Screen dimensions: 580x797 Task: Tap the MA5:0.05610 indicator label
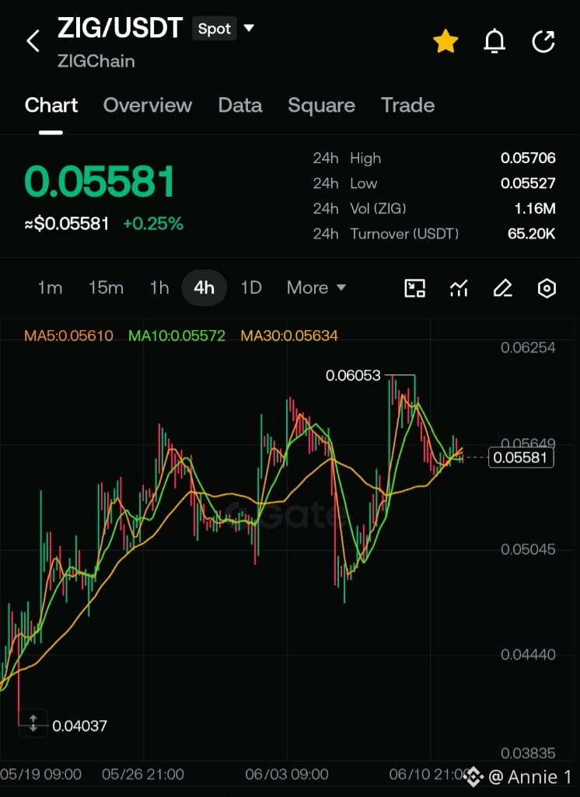click(68, 336)
